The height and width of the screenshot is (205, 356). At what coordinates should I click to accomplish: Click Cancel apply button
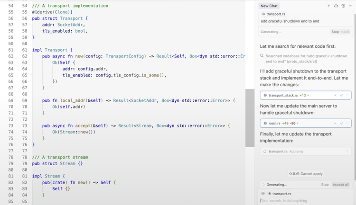(x=305, y=174)
